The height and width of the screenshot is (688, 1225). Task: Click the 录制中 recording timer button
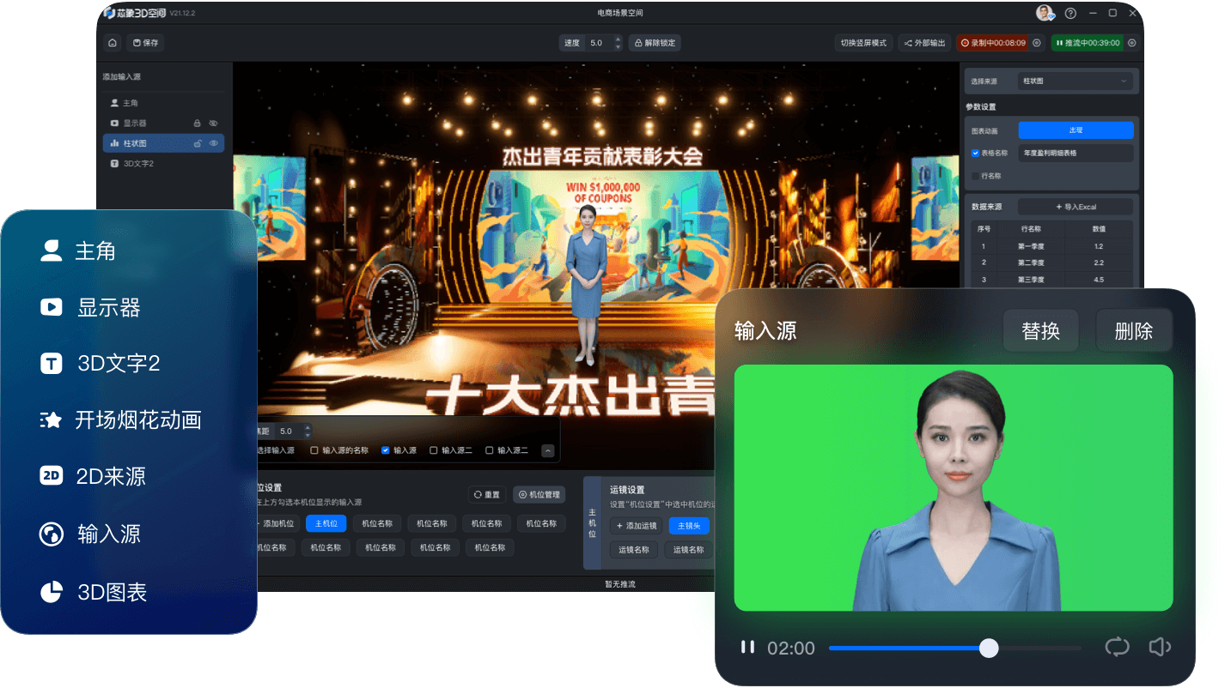[993, 43]
